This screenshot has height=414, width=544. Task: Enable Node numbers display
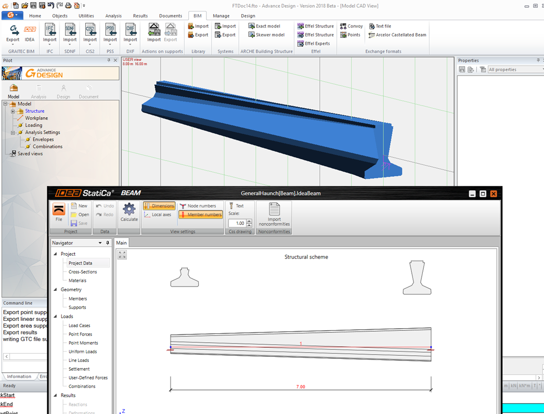197,206
